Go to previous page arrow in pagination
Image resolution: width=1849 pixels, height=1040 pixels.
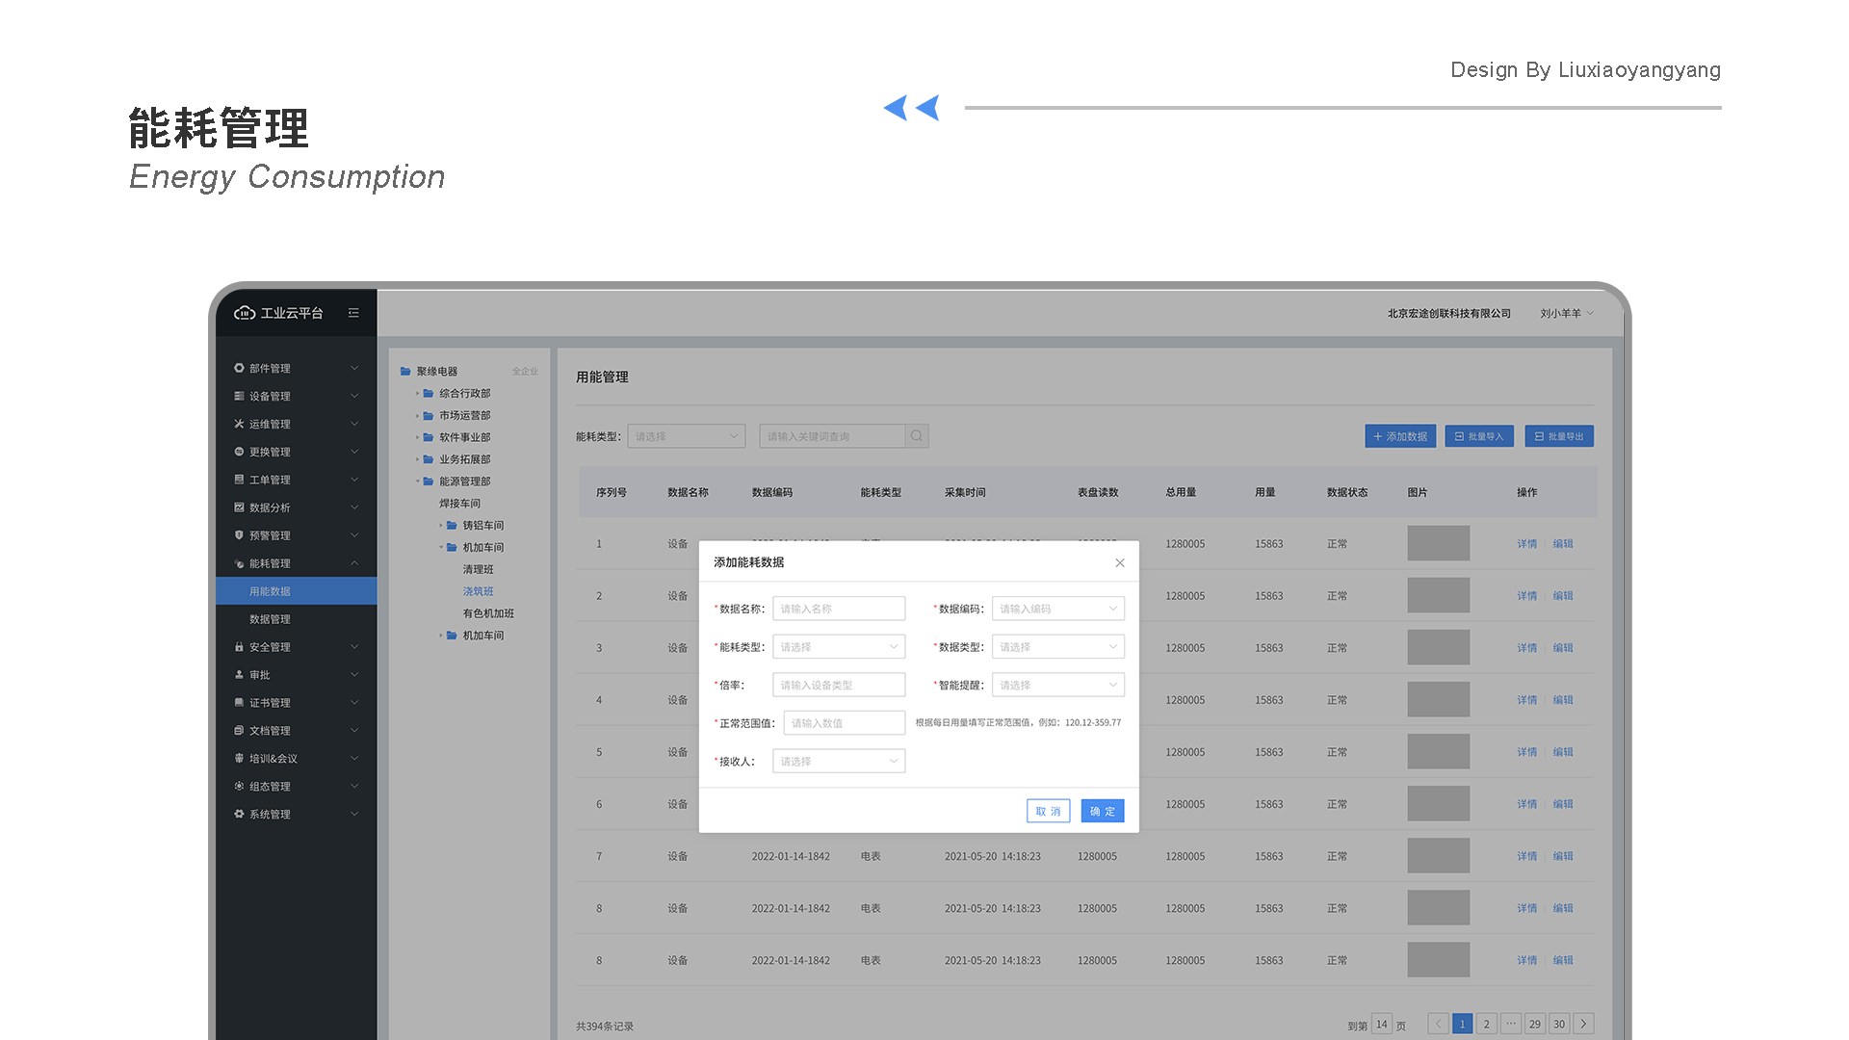point(1438,1024)
